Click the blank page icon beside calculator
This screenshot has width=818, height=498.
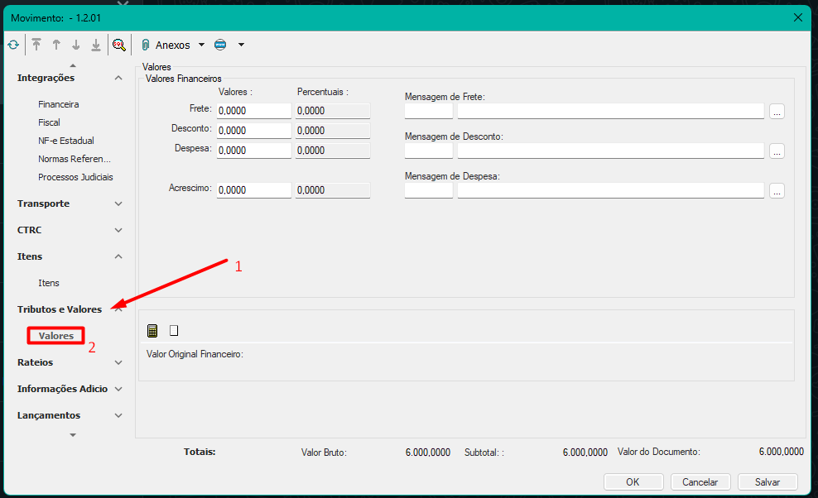tap(174, 331)
